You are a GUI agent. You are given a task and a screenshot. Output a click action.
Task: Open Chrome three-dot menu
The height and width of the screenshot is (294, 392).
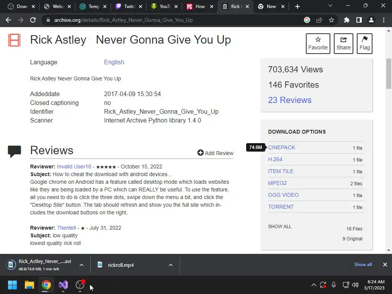click(384, 20)
